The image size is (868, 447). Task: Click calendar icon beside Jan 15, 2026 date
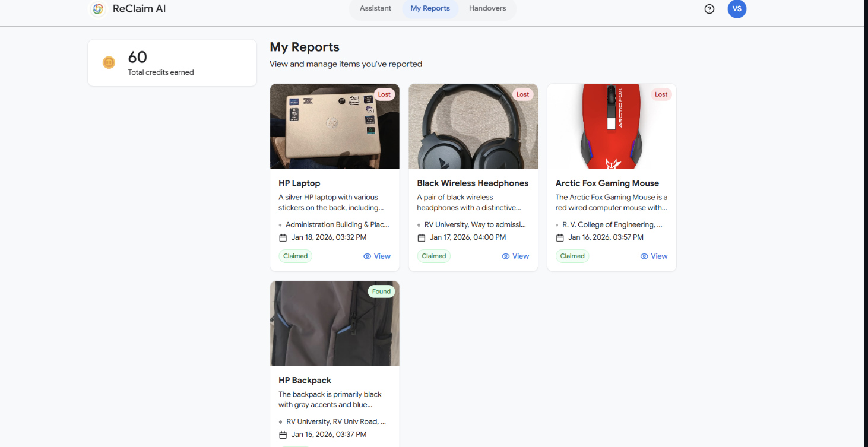click(x=283, y=435)
